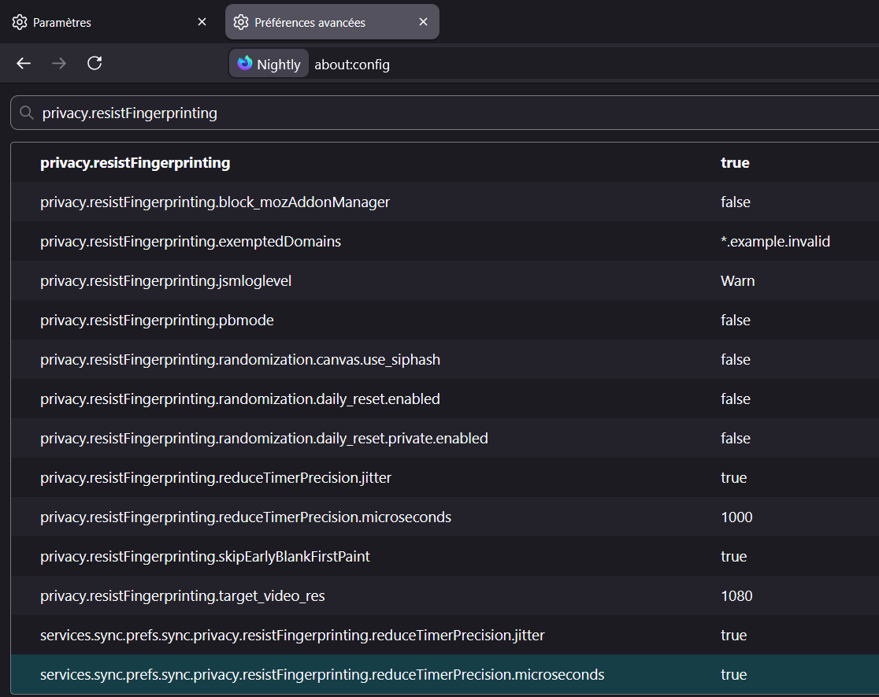Click the gear icon on Paramètres tab
The height and width of the screenshot is (697, 879).
pyautogui.click(x=20, y=22)
